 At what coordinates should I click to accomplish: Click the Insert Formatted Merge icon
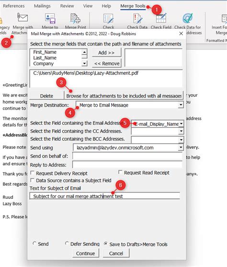pos(224,19)
